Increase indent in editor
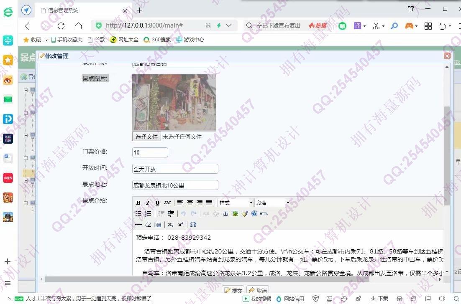Image resolution: width=461 pixels, height=304 pixels. [x=171, y=214]
